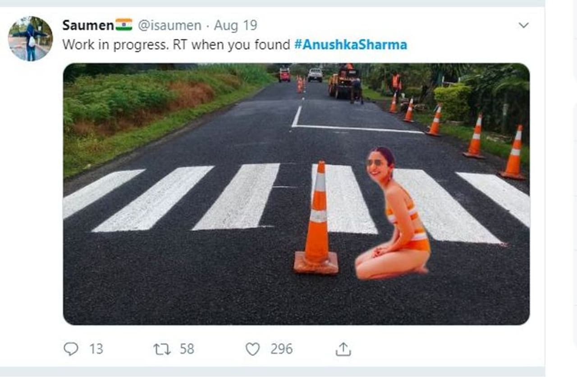
Task: Open the Aug 19 timestamp link
Action: (235, 25)
